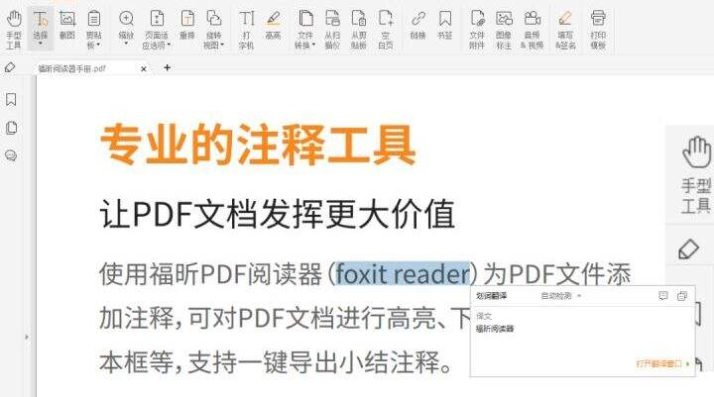714x397 pixels.
Task: Create PDF From Scanner (从扫描仪)
Action: (x=332, y=29)
